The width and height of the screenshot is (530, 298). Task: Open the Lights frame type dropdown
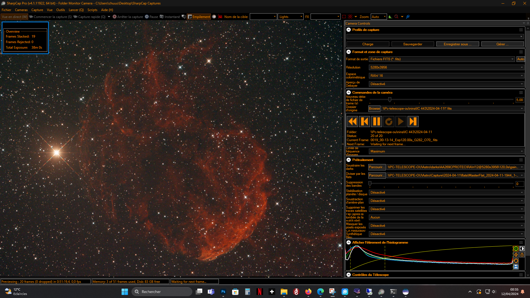point(290,17)
